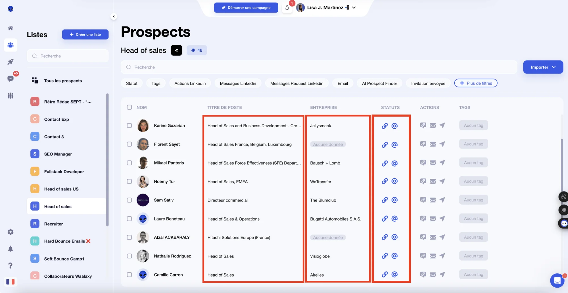Check the box for Sam Sativ

pos(129,200)
